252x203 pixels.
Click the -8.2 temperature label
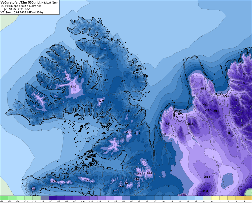click(145, 76)
